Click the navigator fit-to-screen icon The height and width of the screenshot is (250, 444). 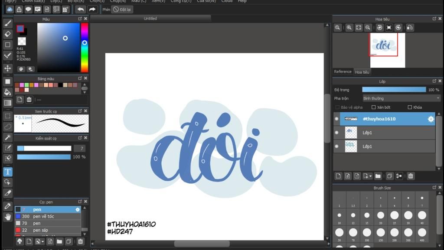point(359,27)
